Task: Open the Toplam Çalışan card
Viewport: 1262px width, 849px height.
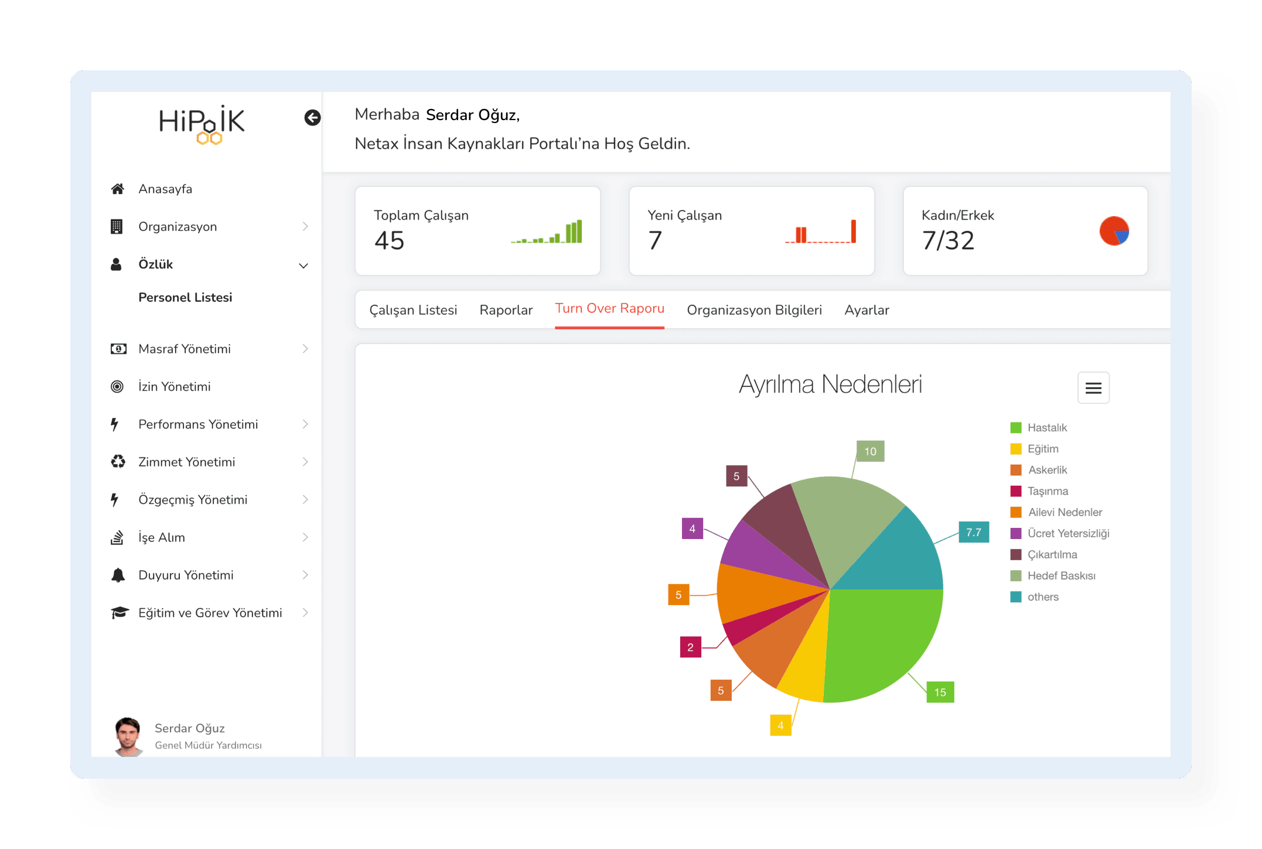Action: (x=477, y=231)
